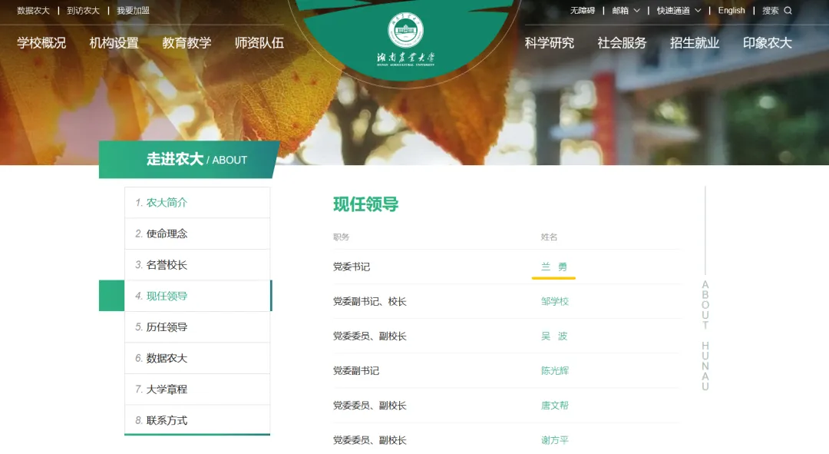Switch the site language to English
Image resolution: width=829 pixels, height=454 pixels.
pos(731,10)
